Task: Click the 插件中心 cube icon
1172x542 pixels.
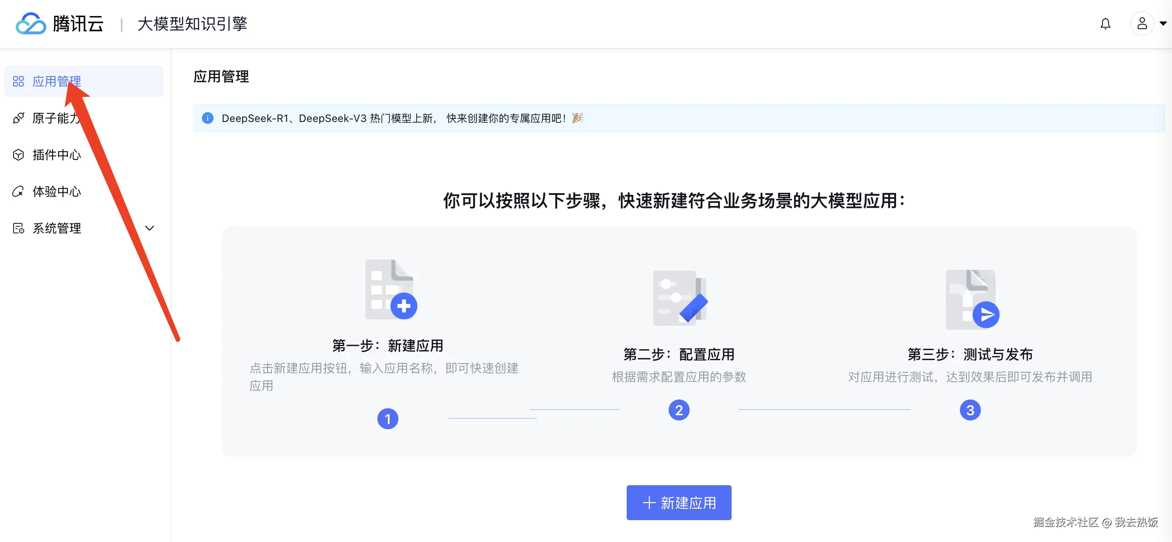Action: pyautogui.click(x=18, y=155)
